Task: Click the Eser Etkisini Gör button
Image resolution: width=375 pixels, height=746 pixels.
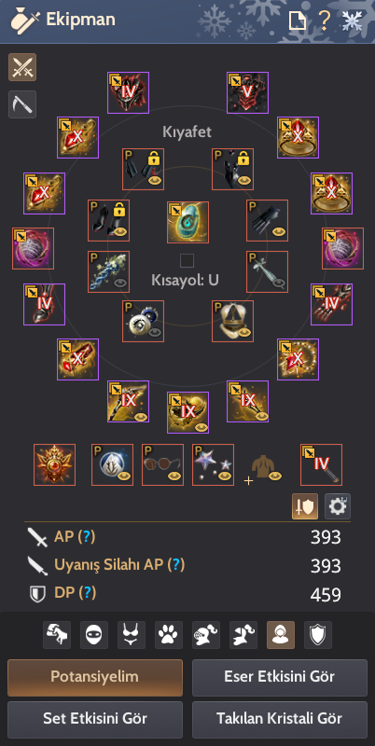Action: 280,678
